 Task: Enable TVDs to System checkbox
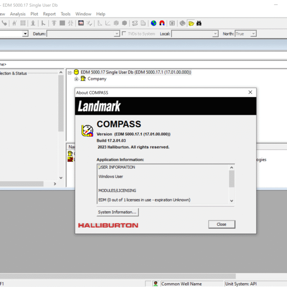124,33
